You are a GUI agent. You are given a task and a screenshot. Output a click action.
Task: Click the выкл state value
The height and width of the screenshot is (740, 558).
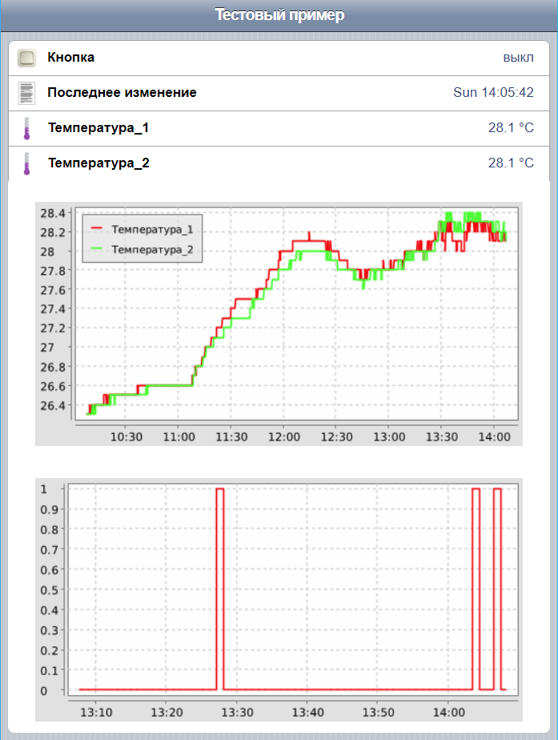click(x=519, y=58)
